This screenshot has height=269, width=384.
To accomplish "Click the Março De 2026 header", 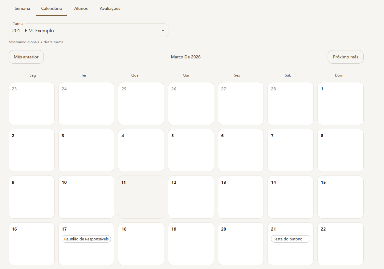I will 186,57.
